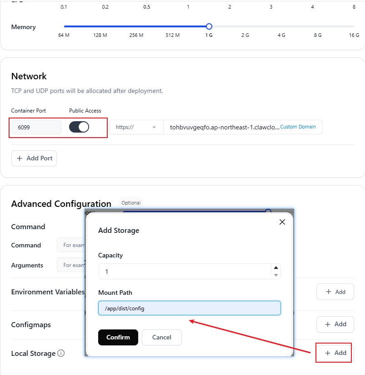Confirm the new storage settings
This screenshot has width=365, height=375.
pos(118,337)
